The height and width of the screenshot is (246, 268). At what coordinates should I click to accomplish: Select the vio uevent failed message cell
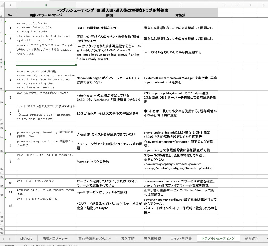46,38
